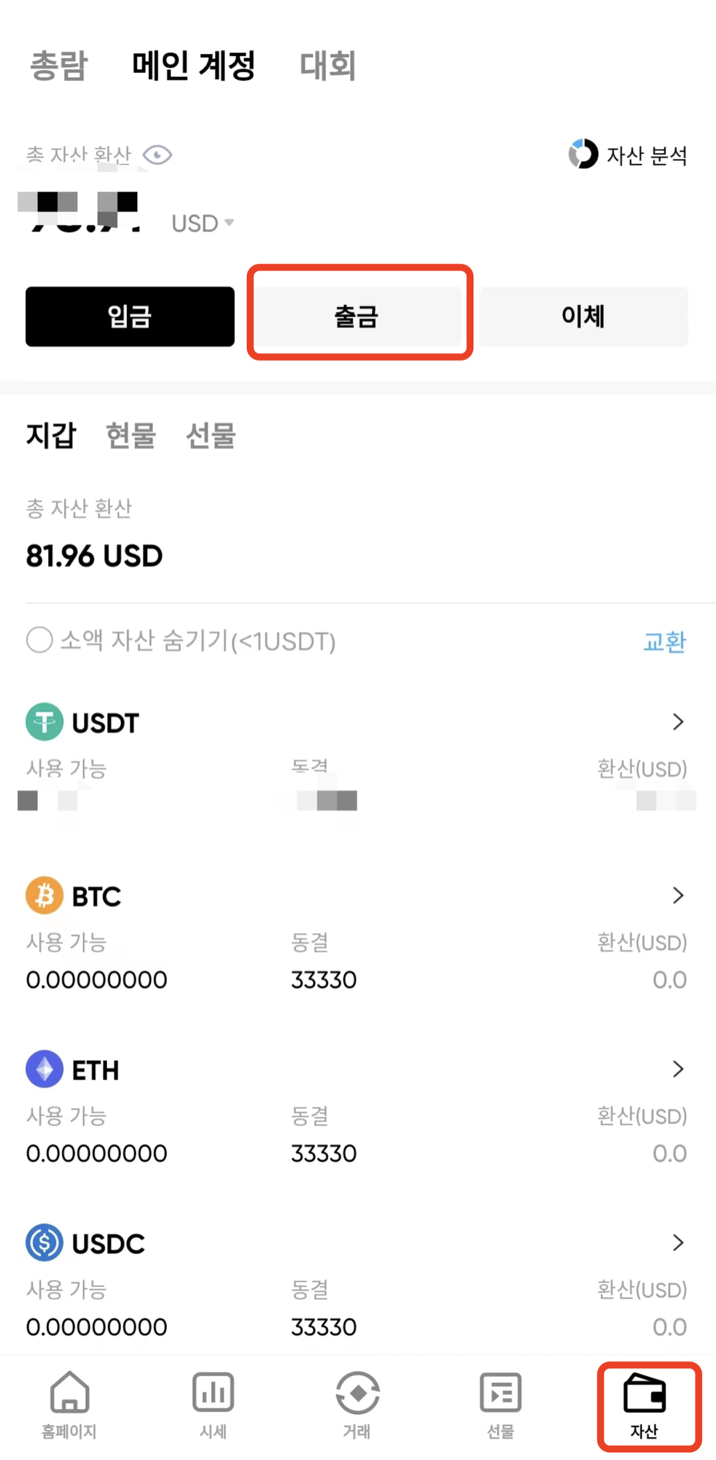The width and height of the screenshot is (716, 1460).
Task: Switch to the 총람 overview tab
Action: click(59, 65)
